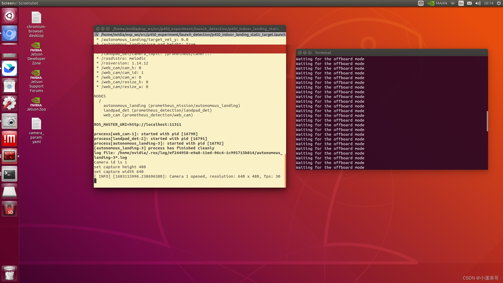Image resolution: width=503 pixels, height=283 pixels.
Task: Minimize the Terminal window
Action: pos(305,53)
